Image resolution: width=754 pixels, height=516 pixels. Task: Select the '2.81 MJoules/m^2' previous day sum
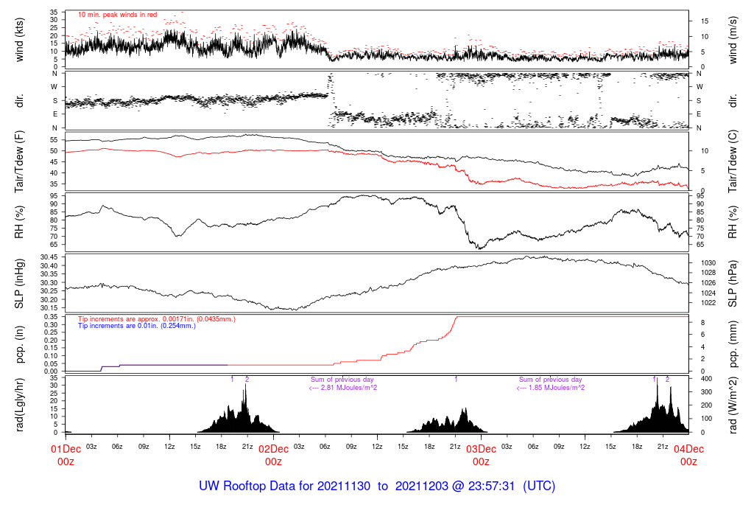[342, 388]
